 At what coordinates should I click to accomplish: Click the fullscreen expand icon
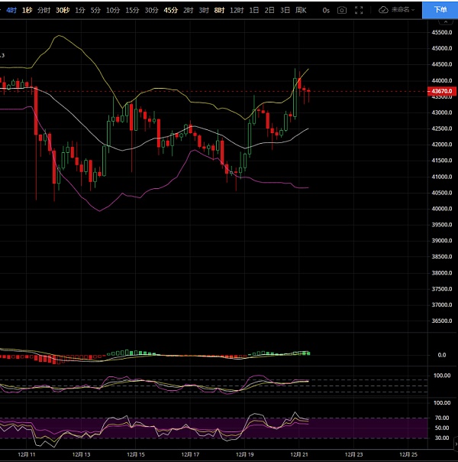[x=357, y=10]
